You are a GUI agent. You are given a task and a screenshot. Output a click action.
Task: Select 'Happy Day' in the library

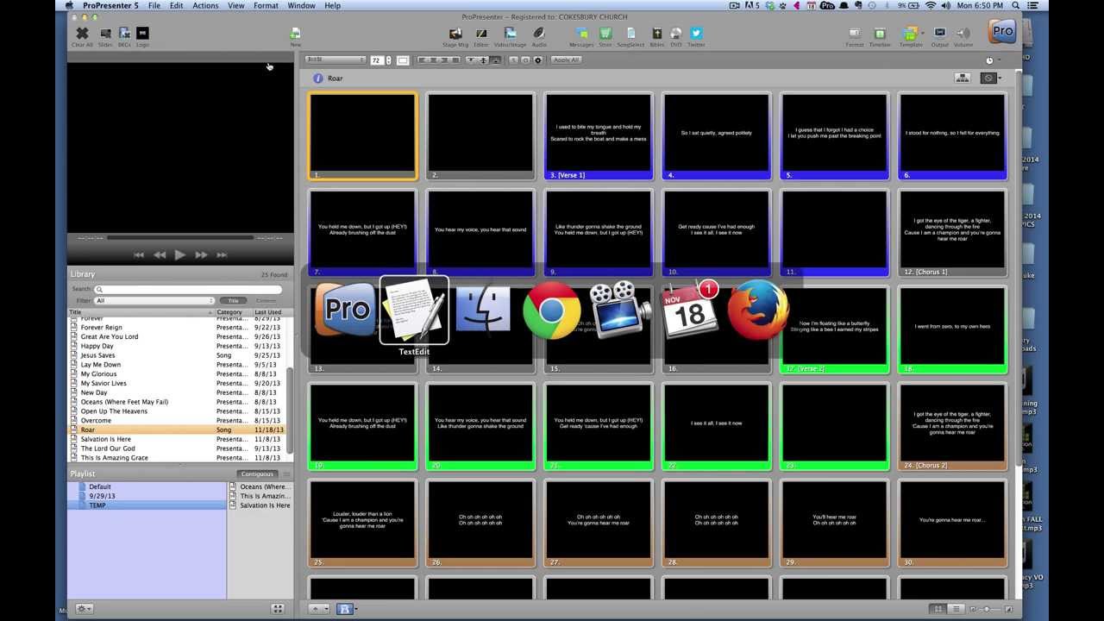[177, 346]
